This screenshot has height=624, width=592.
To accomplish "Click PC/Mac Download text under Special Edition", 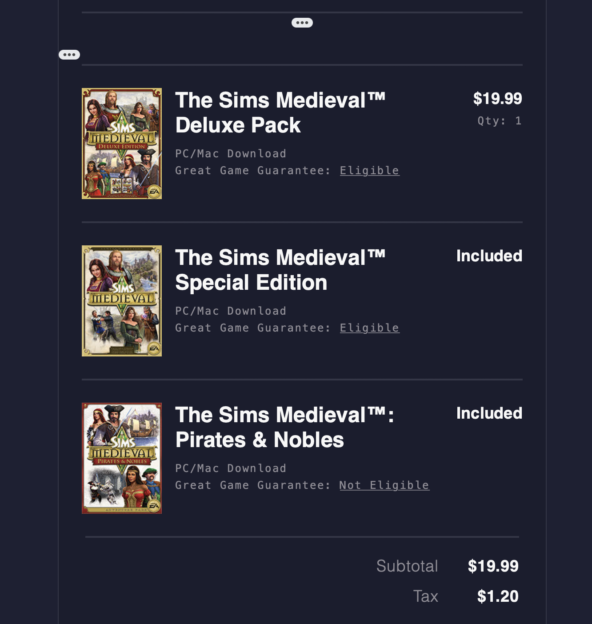I will coord(231,311).
